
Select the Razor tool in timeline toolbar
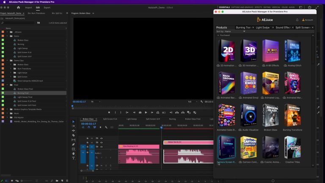click(73, 135)
